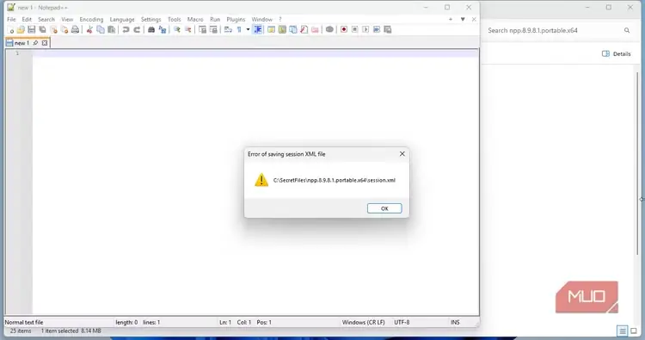Viewport: 645px width, 340px height.
Task: Click the macro Playback icon
Action: (365, 29)
